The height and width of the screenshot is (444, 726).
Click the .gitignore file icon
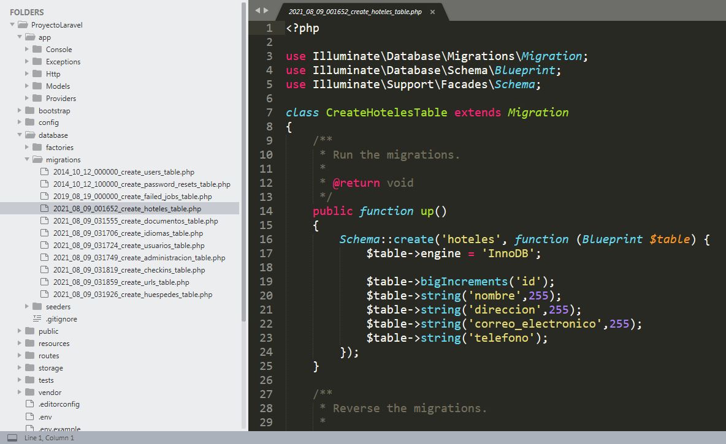(x=37, y=319)
